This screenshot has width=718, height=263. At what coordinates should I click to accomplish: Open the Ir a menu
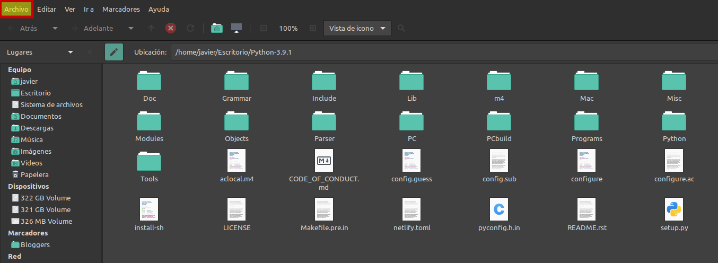coord(89,9)
